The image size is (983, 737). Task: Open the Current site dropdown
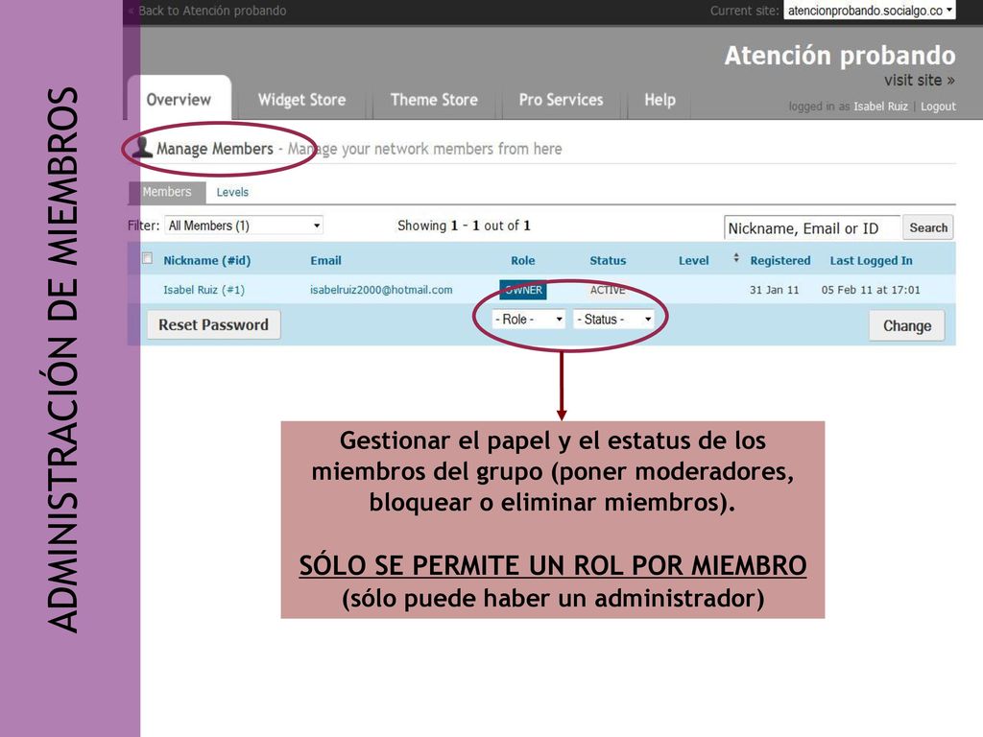coord(869,11)
